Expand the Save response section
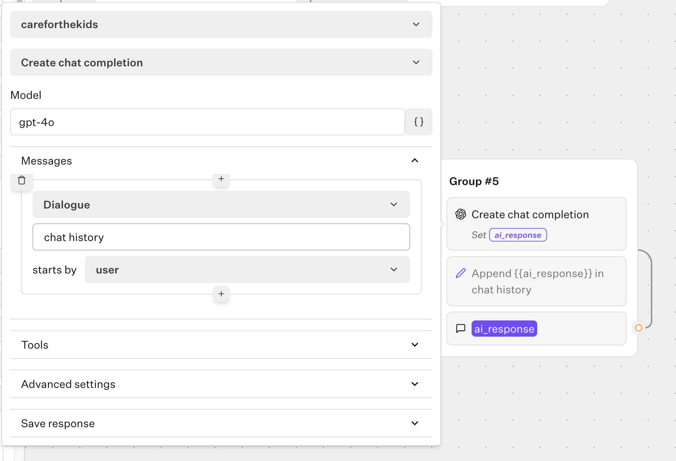 [x=221, y=423]
